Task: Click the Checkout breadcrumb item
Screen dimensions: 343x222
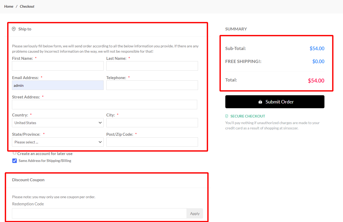Action: (27, 6)
